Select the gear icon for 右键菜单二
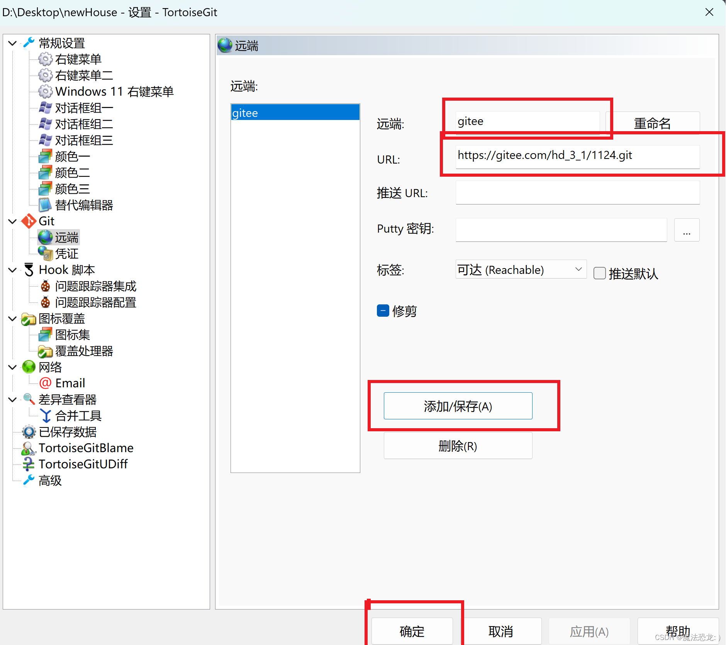Viewport: 726px width, 645px height. pyautogui.click(x=45, y=75)
